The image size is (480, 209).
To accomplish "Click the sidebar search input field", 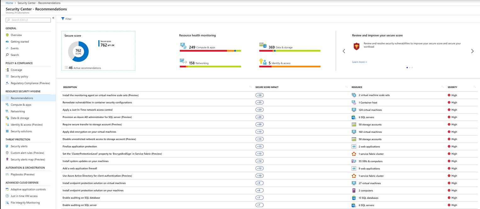I will tap(28, 20).
